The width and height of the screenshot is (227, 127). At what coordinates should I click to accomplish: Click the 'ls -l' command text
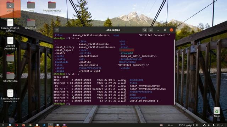pos(75,74)
